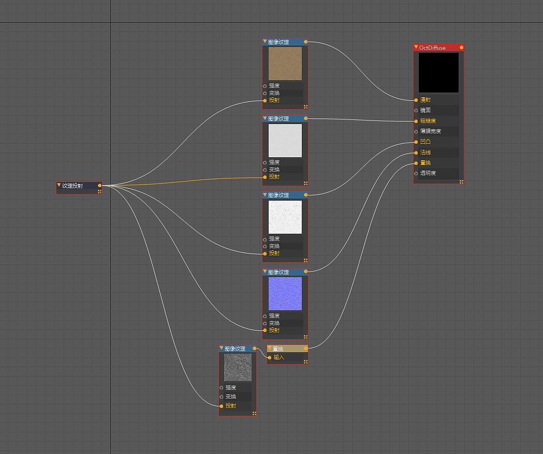Click the blue normal map texture output port
Image resolution: width=543 pixels, height=454 pixels.
[305, 271]
